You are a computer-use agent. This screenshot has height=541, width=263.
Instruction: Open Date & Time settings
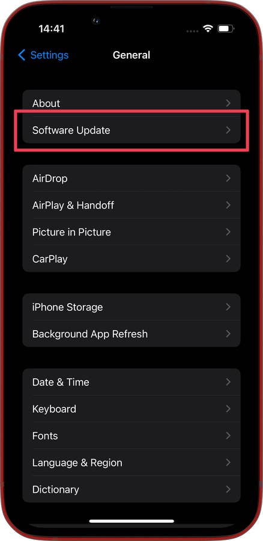131,382
